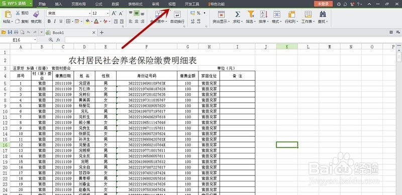Click the Wrap Text (自动换行) icon
The height and width of the screenshot is (195, 402).
tap(177, 14)
